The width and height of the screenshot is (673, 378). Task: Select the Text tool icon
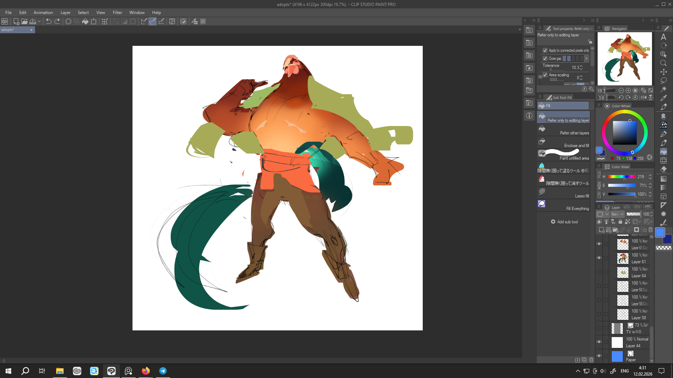(x=663, y=37)
